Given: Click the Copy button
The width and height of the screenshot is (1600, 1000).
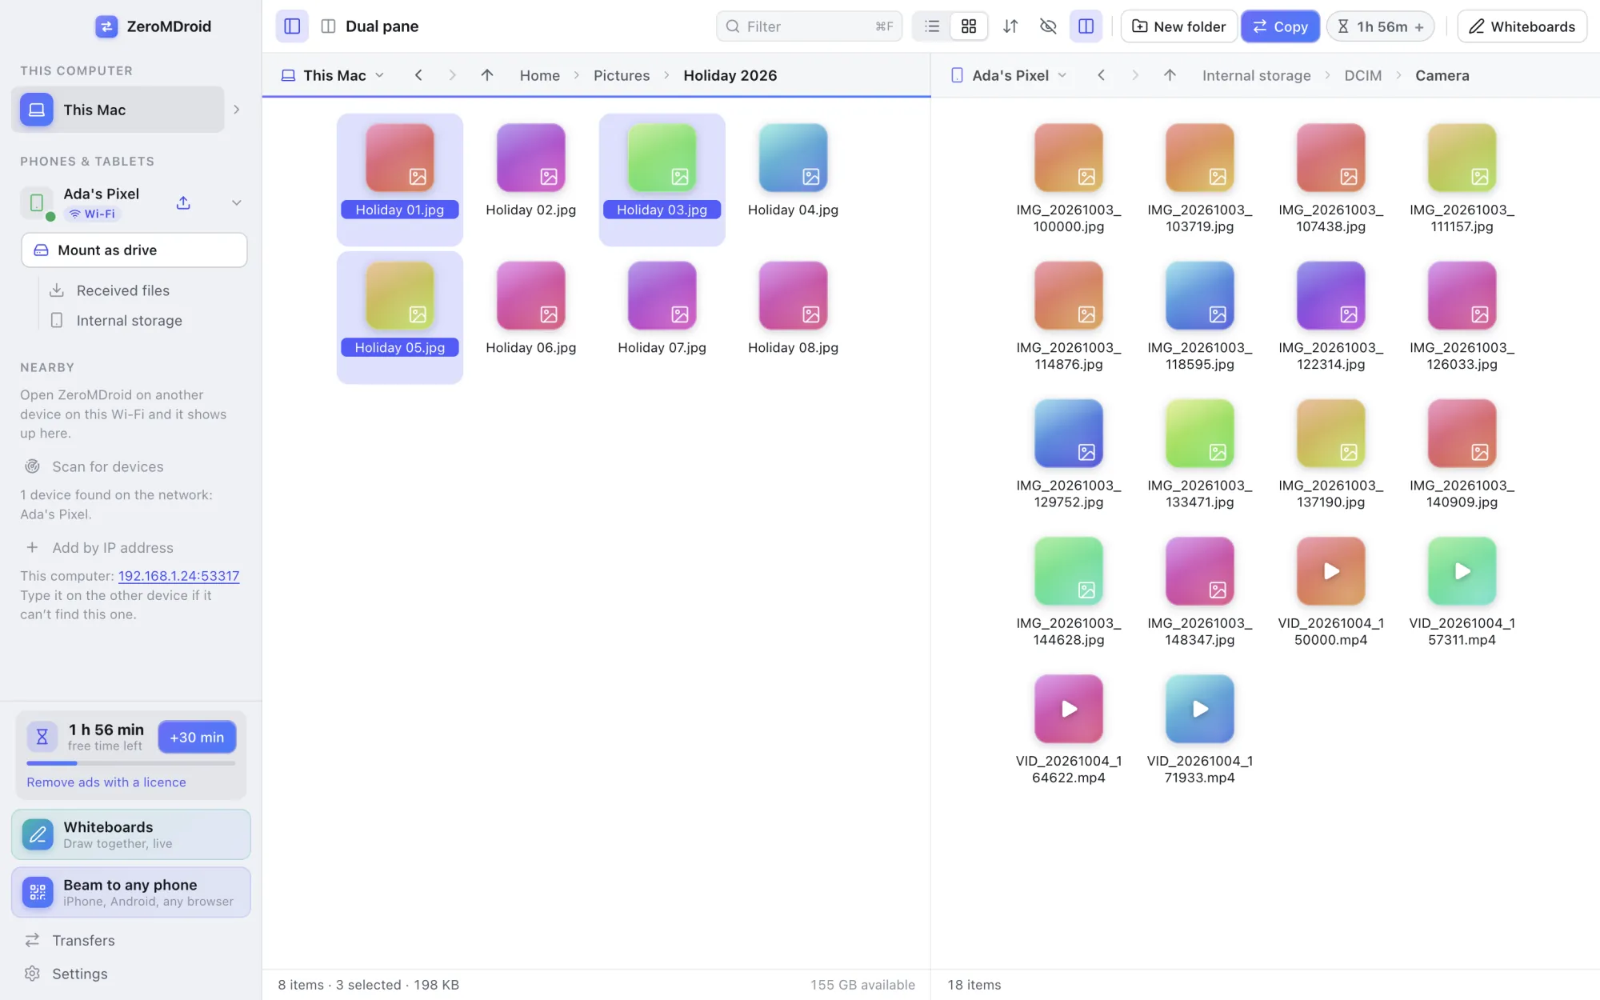Looking at the screenshot, I should 1280,26.
